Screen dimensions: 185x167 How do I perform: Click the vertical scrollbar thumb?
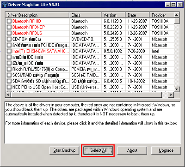(177, 21)
